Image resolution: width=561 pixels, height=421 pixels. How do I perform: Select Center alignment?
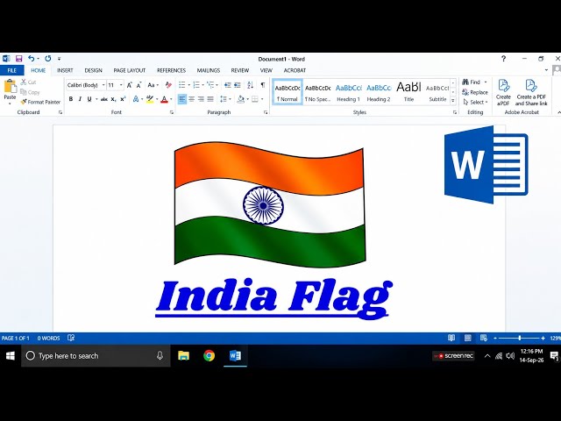pyautogui.click(x=192, y=99)
